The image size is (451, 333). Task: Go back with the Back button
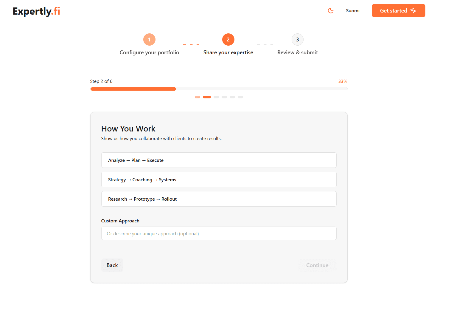click(112, 265)
